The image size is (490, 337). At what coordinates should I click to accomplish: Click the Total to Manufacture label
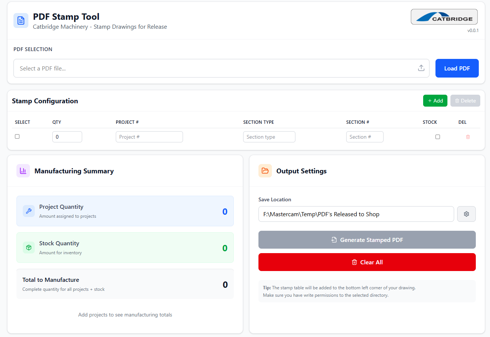tap(51, 280)
